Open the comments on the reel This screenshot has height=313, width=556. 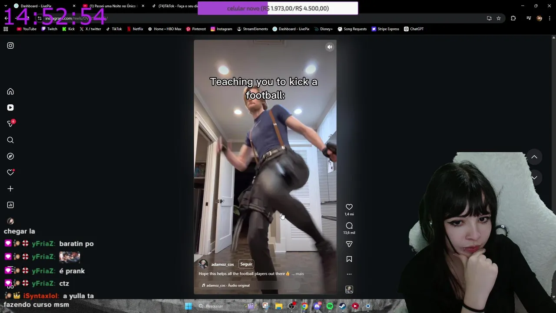click(349, 226)
